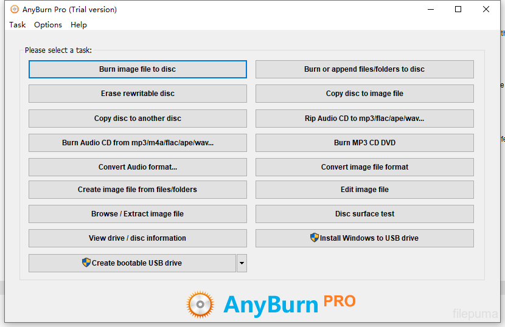Open Edit image file

364,190
